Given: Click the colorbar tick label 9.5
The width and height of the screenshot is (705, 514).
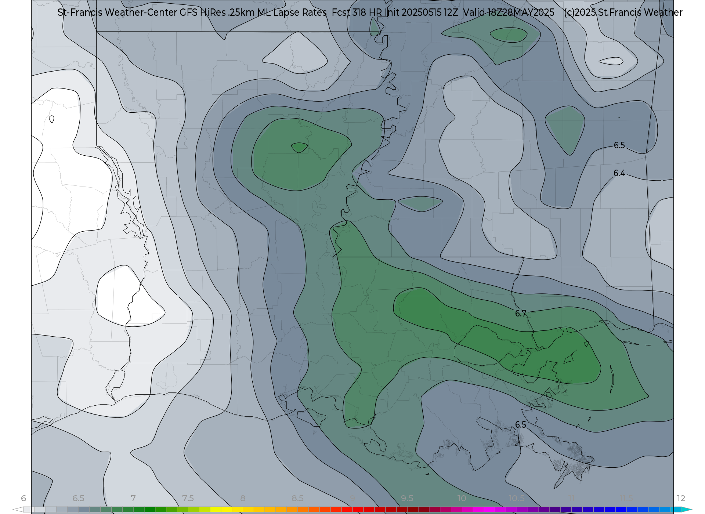Looking at the screenshot, I should [407, 498].
